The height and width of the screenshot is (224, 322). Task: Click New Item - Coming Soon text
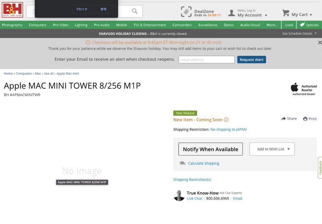point(198,120)
